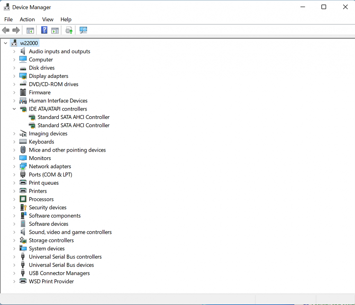Select the w22000 computer name
Viewport: 355px width, 305px height.
tap(29, 43)
